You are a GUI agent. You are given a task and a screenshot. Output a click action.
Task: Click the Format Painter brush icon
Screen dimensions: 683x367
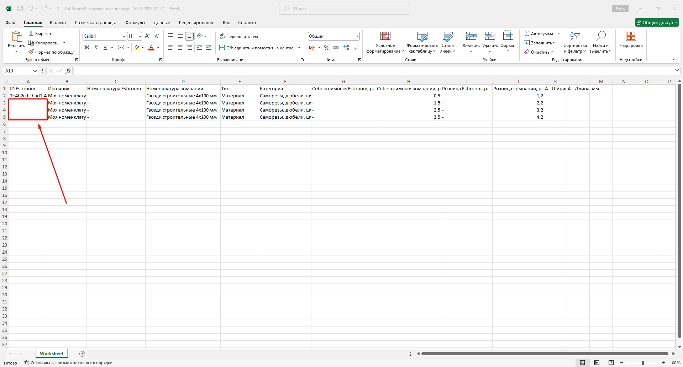[x=31, y=52]
